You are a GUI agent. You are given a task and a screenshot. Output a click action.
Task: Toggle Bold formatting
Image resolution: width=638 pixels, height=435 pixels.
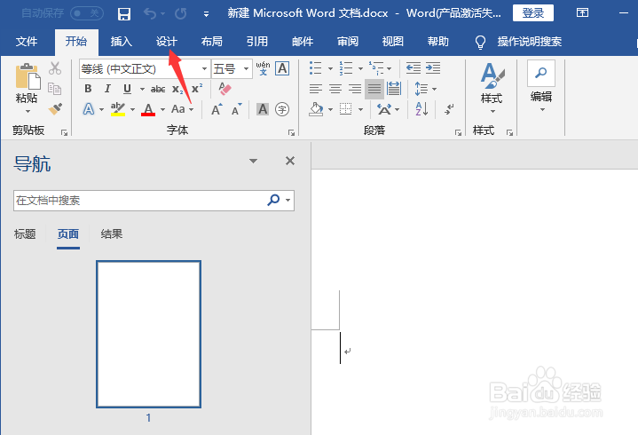tap(88, 89)
